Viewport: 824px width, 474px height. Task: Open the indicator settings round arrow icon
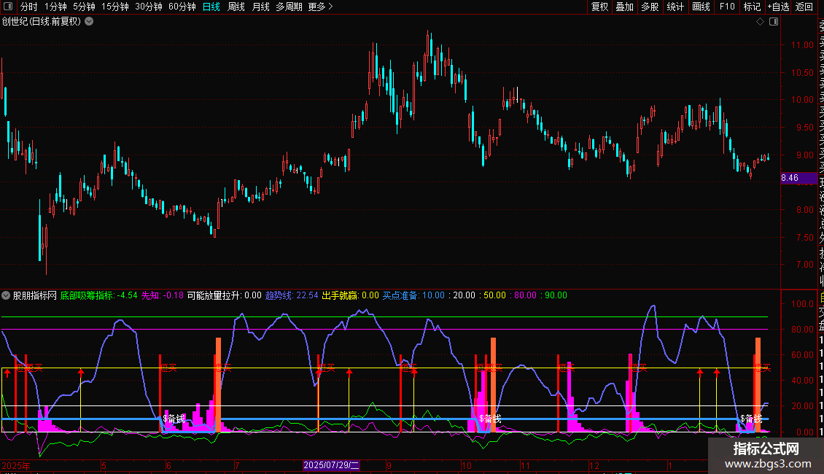[x=7, y=295]
